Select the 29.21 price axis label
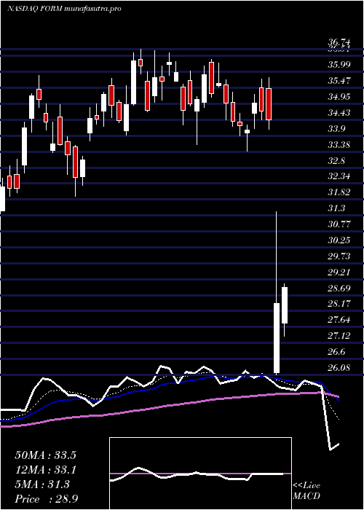Viewport: 364px width, 510px height. pos(339,272)
